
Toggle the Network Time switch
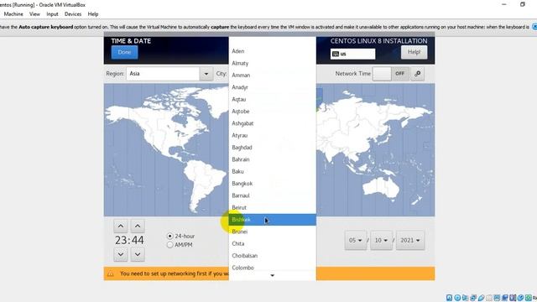point(391,74)
